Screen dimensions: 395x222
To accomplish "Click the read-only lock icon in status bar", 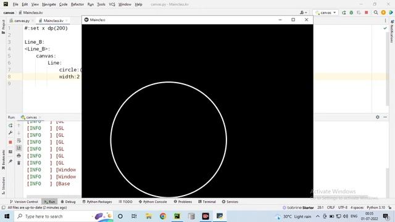I will tap(390, 208).
